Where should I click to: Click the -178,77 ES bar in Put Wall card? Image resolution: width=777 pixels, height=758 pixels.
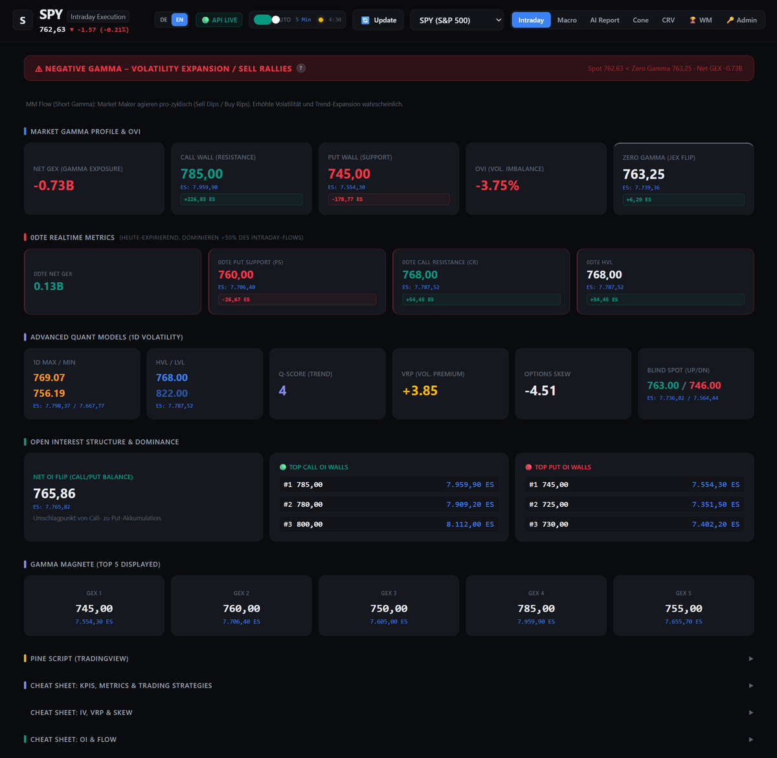(388, 199)
